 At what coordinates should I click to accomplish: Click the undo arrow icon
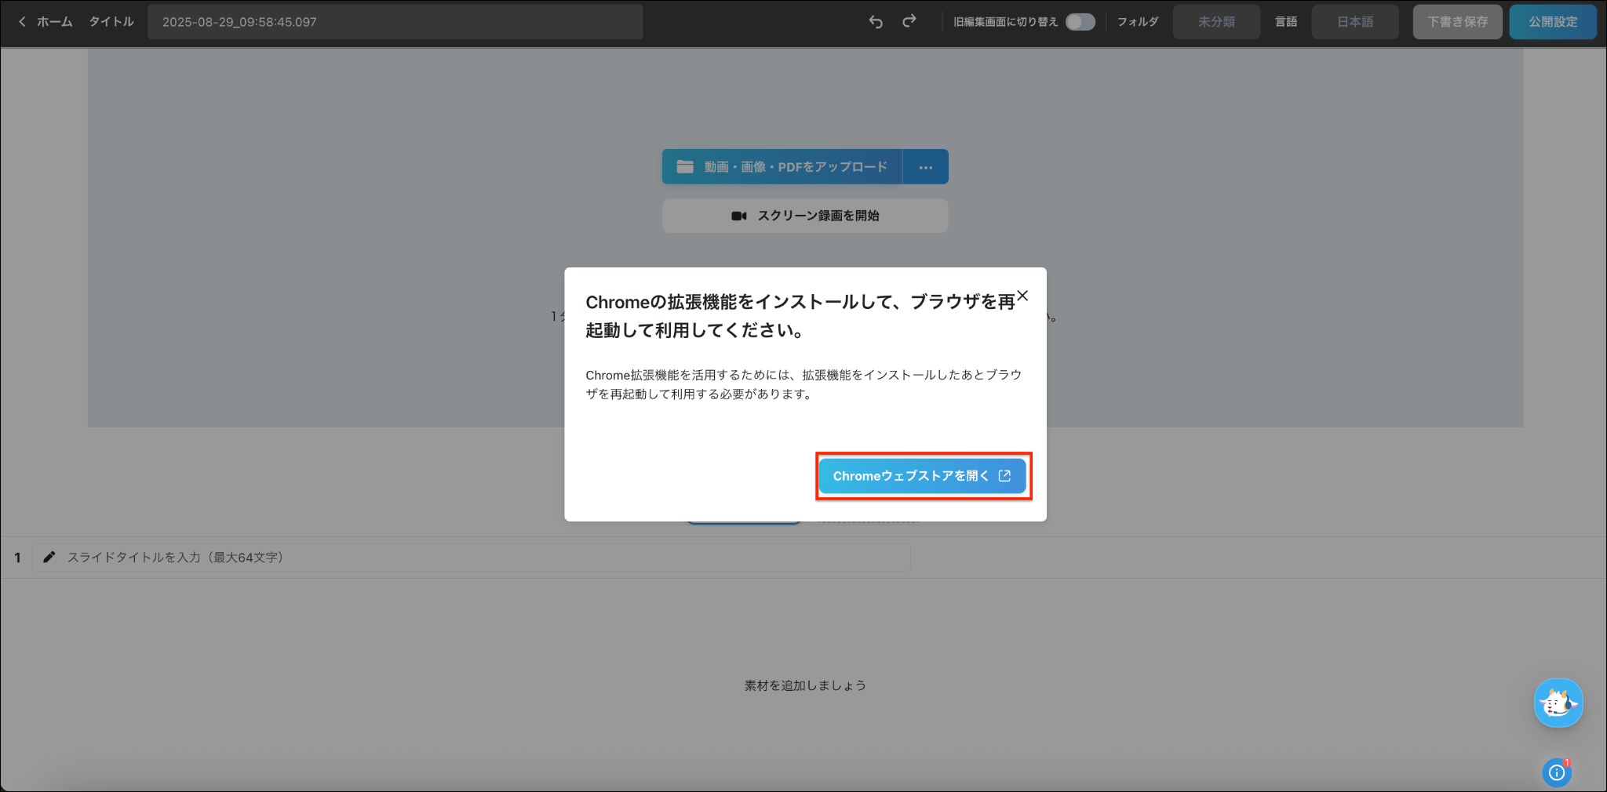pos(876,22)
